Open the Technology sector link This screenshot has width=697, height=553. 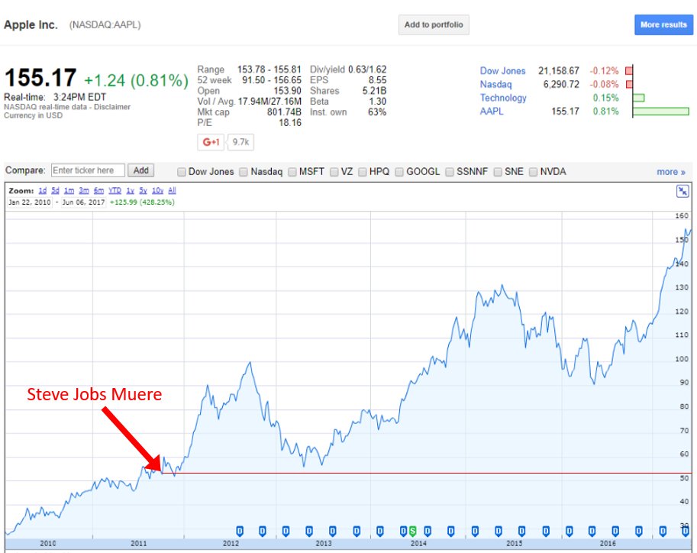tap(503, 98)
